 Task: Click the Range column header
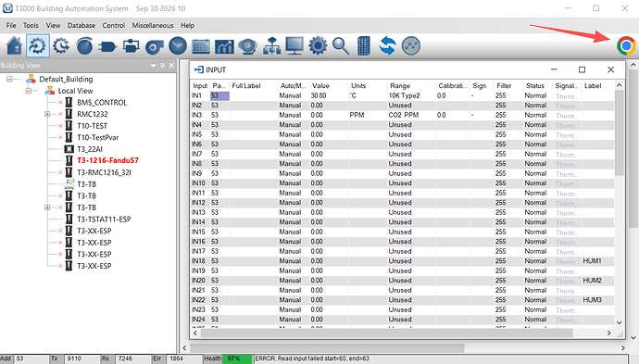coord(411,85)
